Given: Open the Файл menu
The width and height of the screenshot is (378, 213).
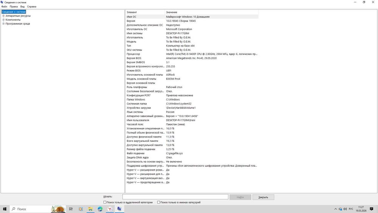Looking at the screenshot, I should click(4, 6).
